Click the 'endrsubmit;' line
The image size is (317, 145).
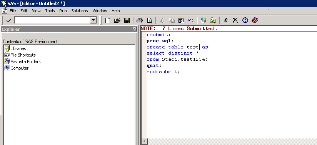pos(163,72)
